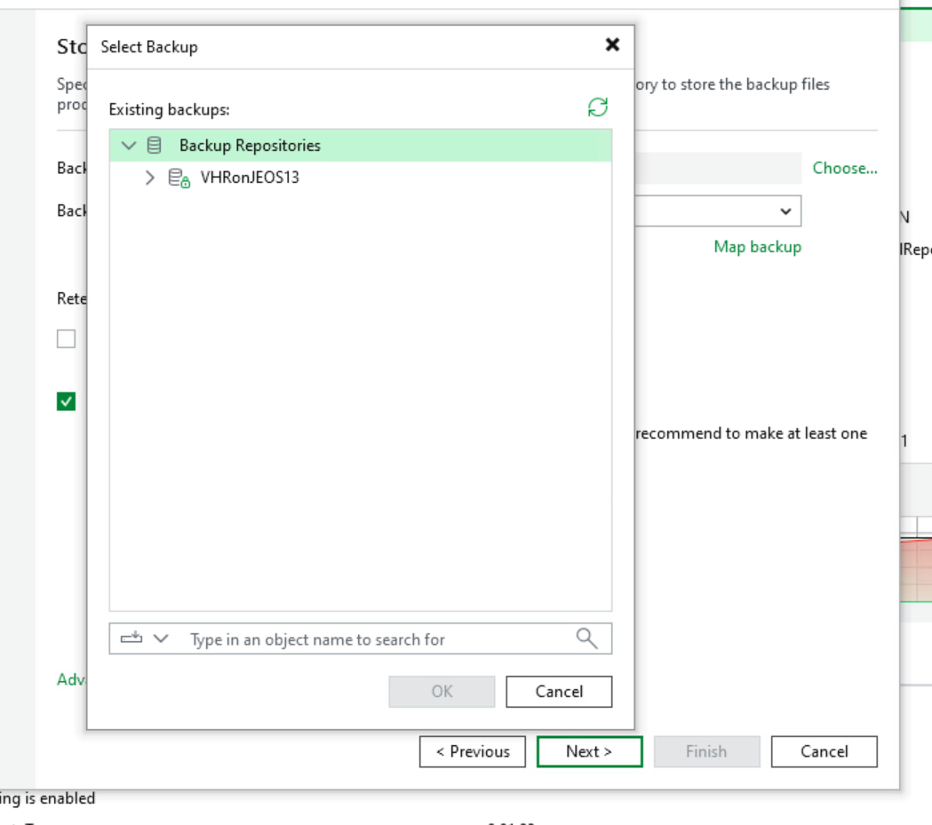Viewport: 932px width, 825px height.
Task: Click into the object name search field
Action: tap(373, 639)
